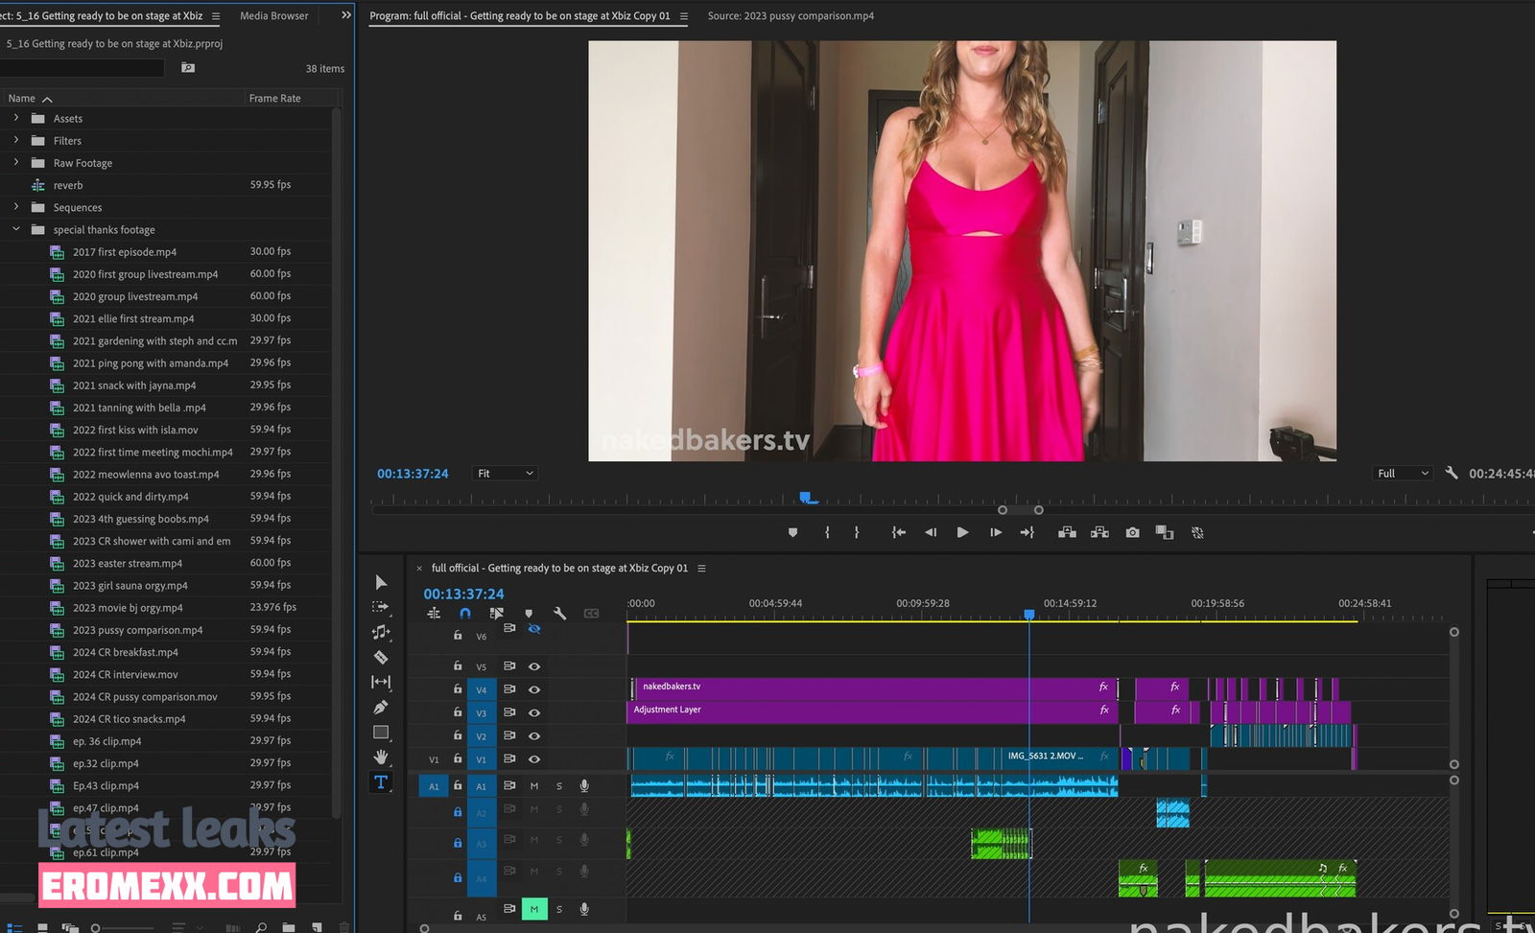Select the Type tool
1535x933 pixels.
click(x=381, y=781)
